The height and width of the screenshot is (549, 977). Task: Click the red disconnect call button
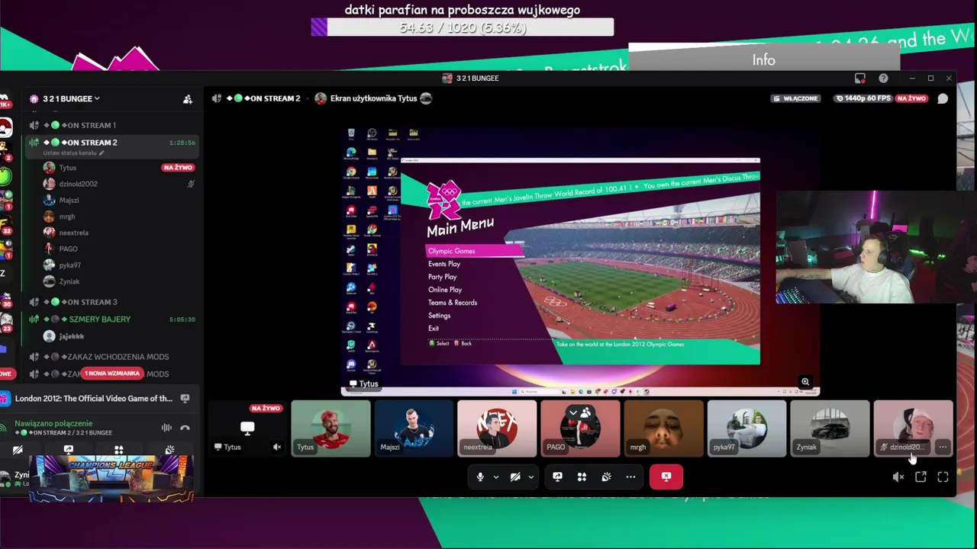[666, 477]
